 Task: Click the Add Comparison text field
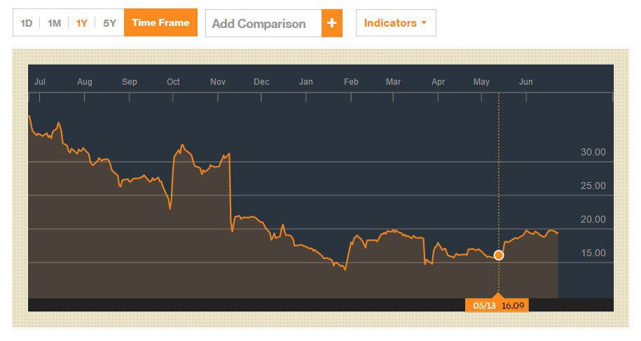(263, 24)
